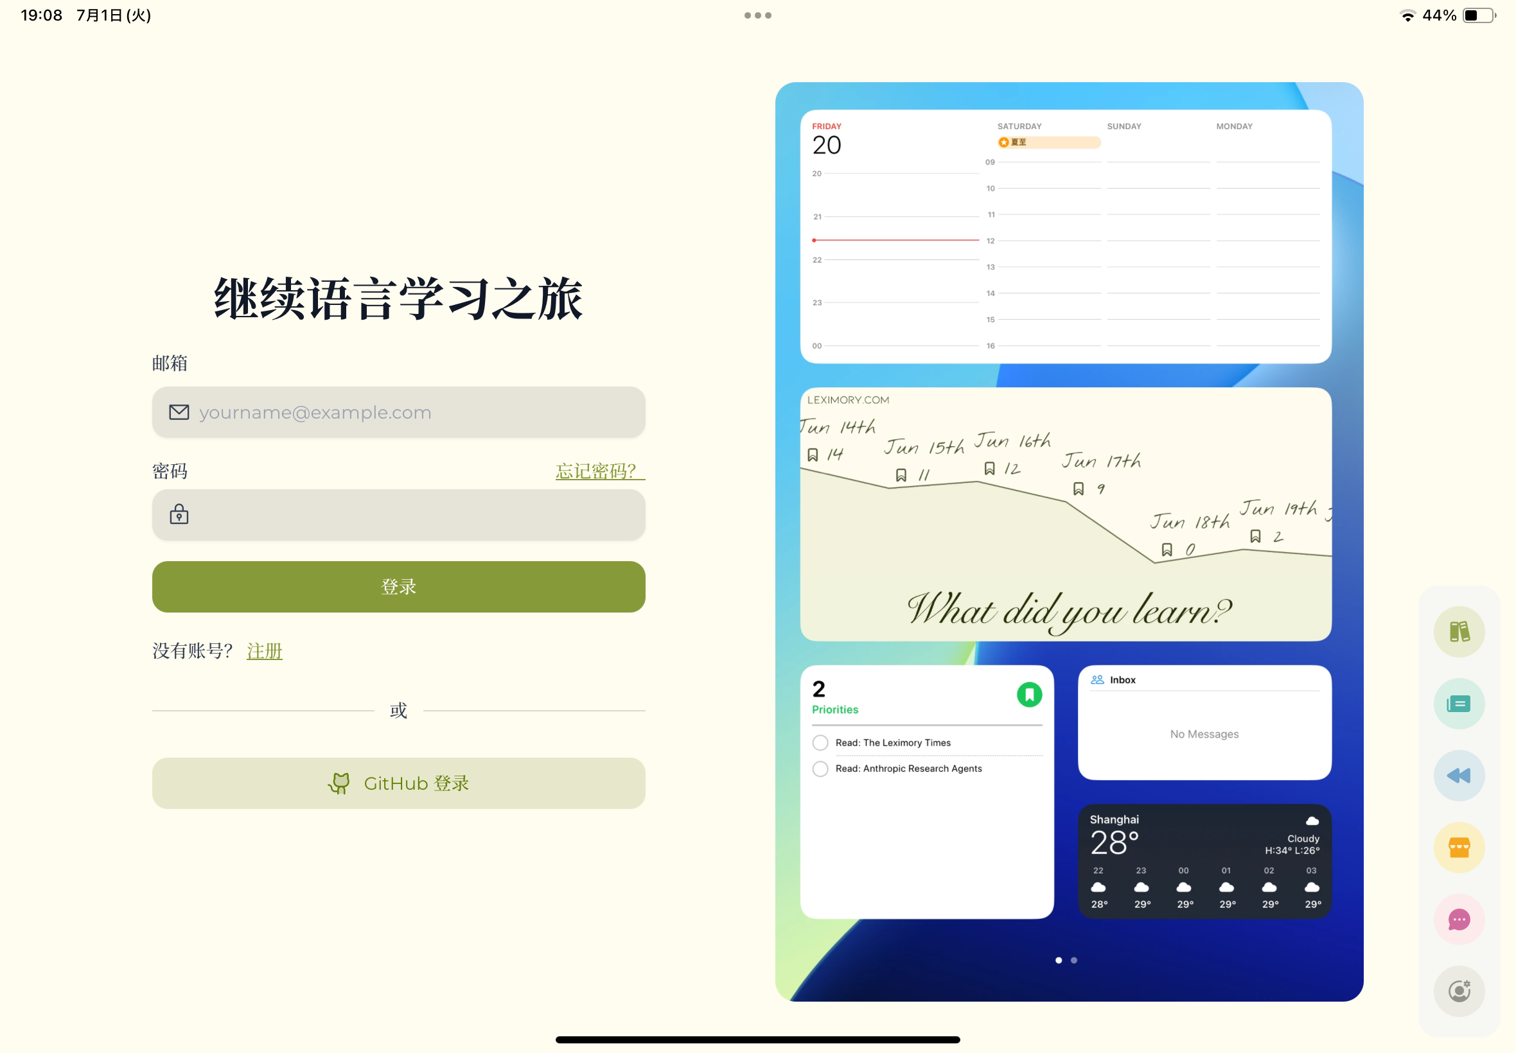The height and width of the screenshot is (1053, 1516).
Task: Check off Read: Anthropic Research Agents
Action: click(820, 769)
